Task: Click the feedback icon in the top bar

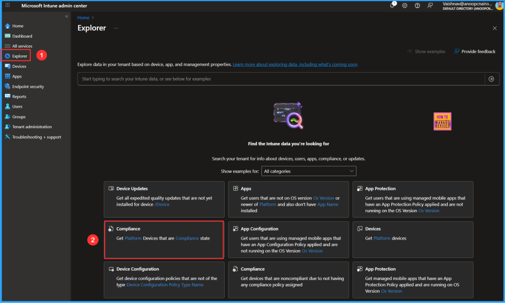Action: tap(430, 5)
